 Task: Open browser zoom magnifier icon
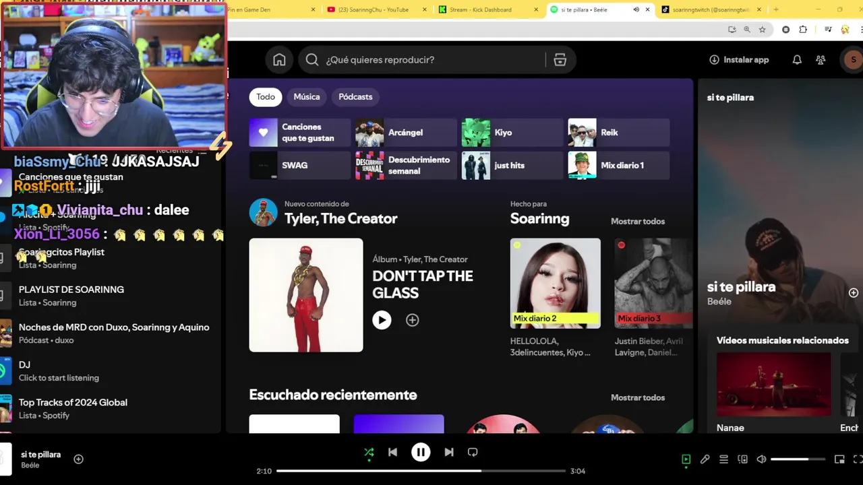[x=747, y=30]
